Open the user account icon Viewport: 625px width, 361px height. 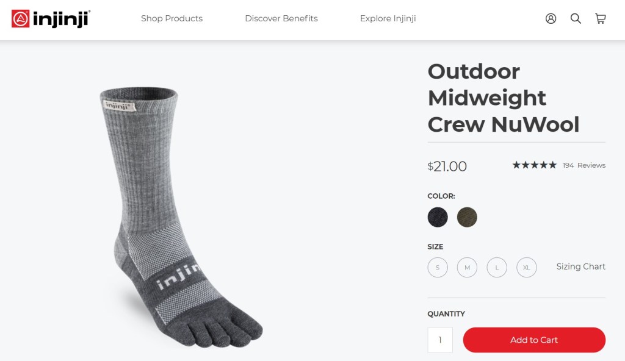(551, 18)
